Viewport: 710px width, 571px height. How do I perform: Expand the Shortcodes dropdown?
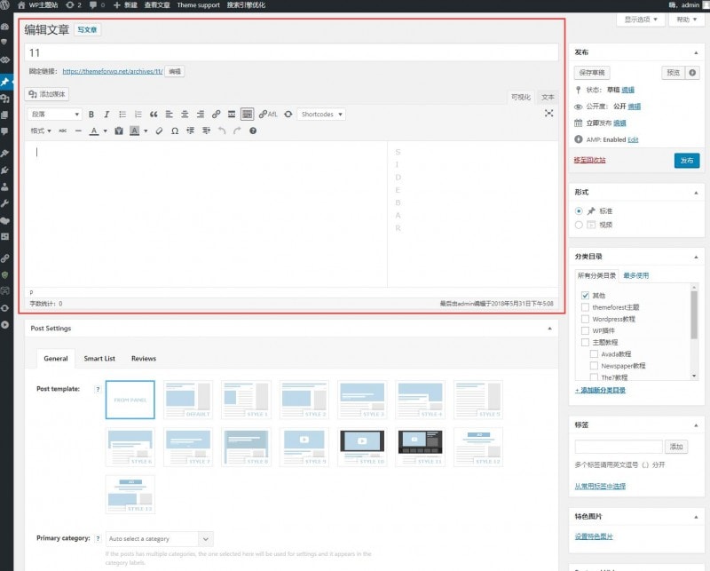click(321, 115)
